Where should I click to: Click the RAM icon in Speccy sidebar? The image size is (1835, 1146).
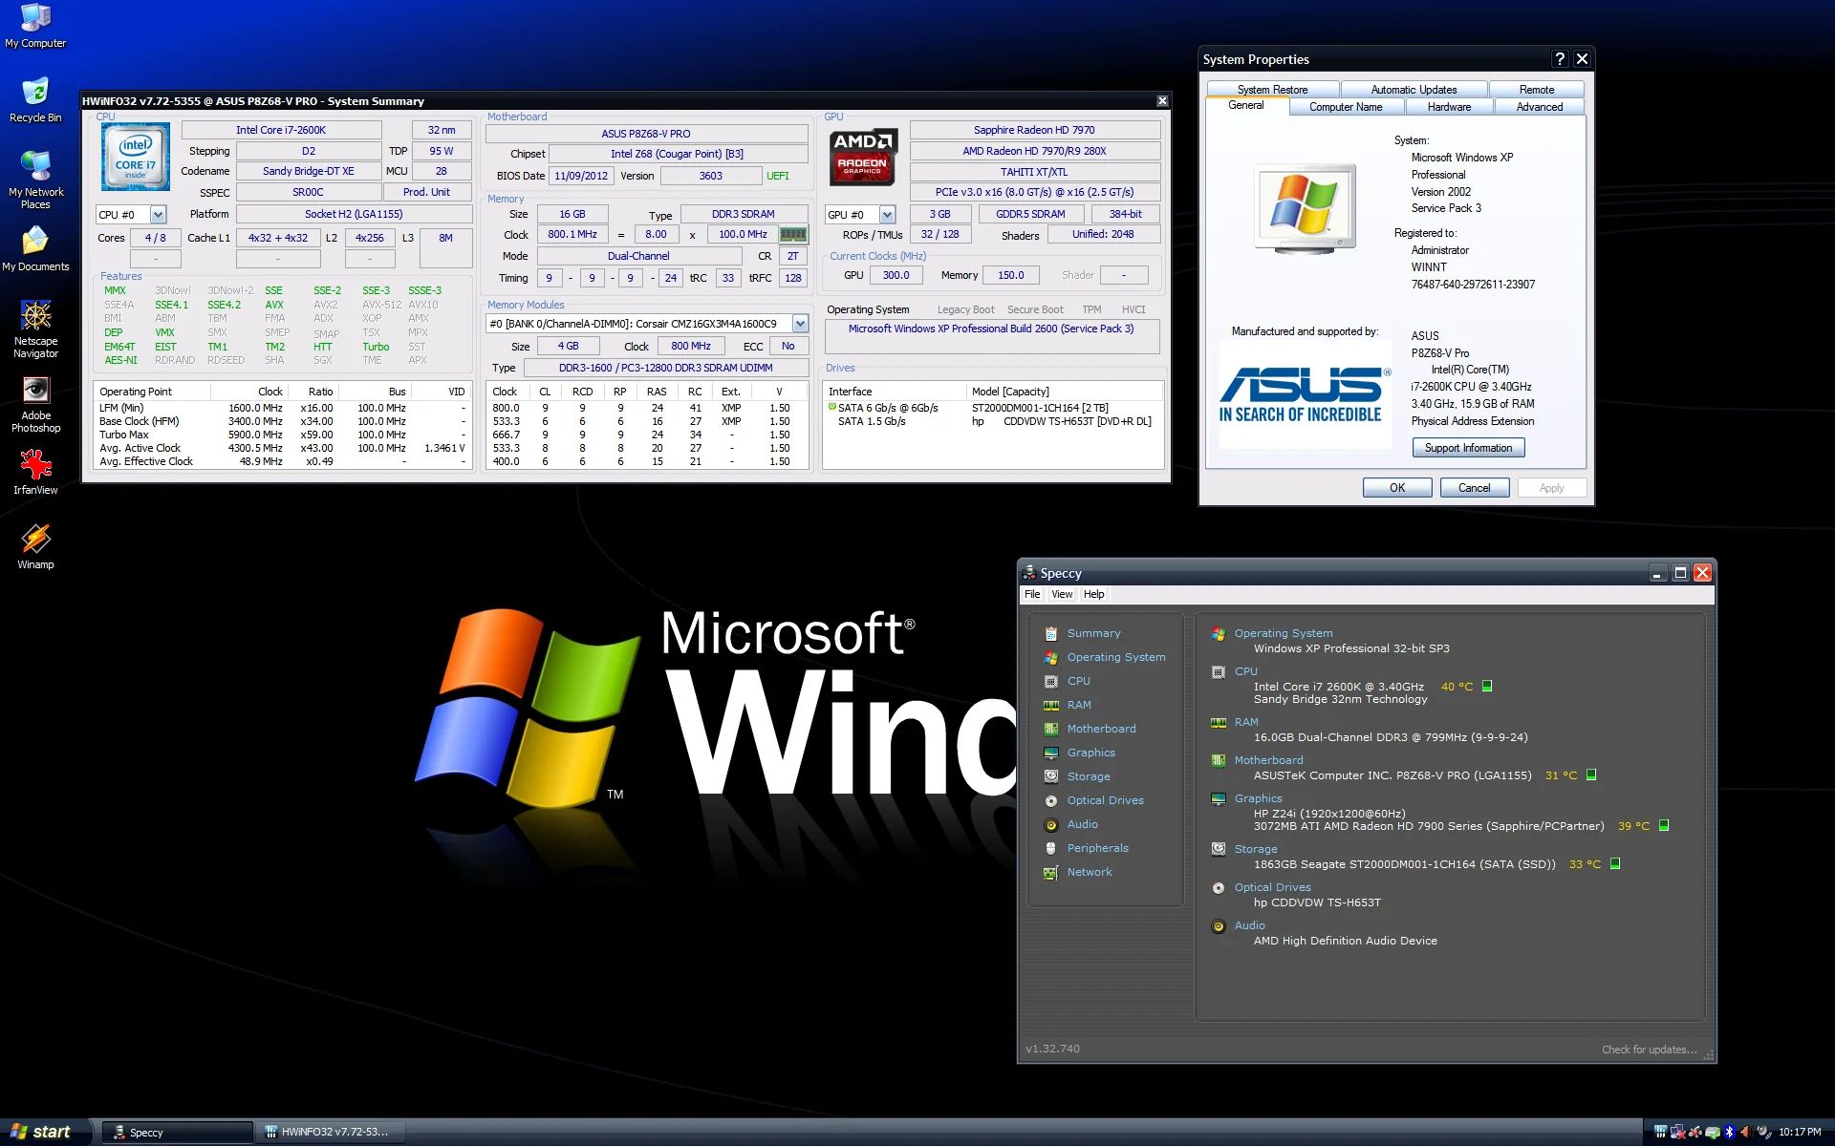tap(1050, 705)
